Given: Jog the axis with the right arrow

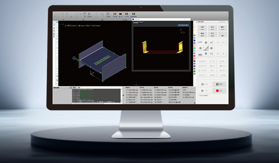Looking at the screenshot, I should coord(212,48).
